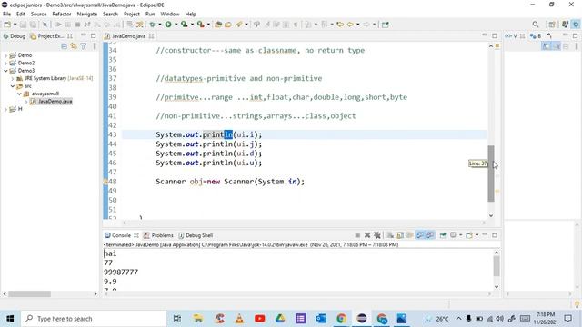Image resolution: width=582 pixels, height=327 pixels.
Task: Click the Open Task folder icon
Action: pos(228,25)
